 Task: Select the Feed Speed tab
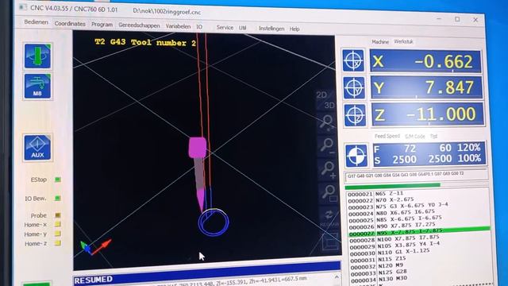click(x=387, y=136)
